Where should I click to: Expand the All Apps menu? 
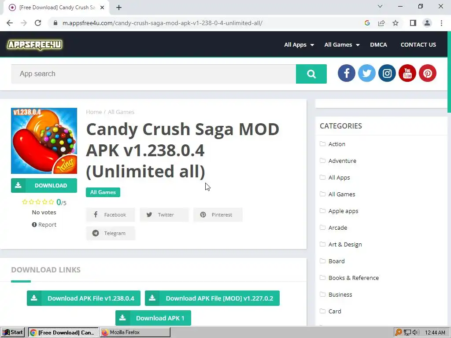point(299,44)
